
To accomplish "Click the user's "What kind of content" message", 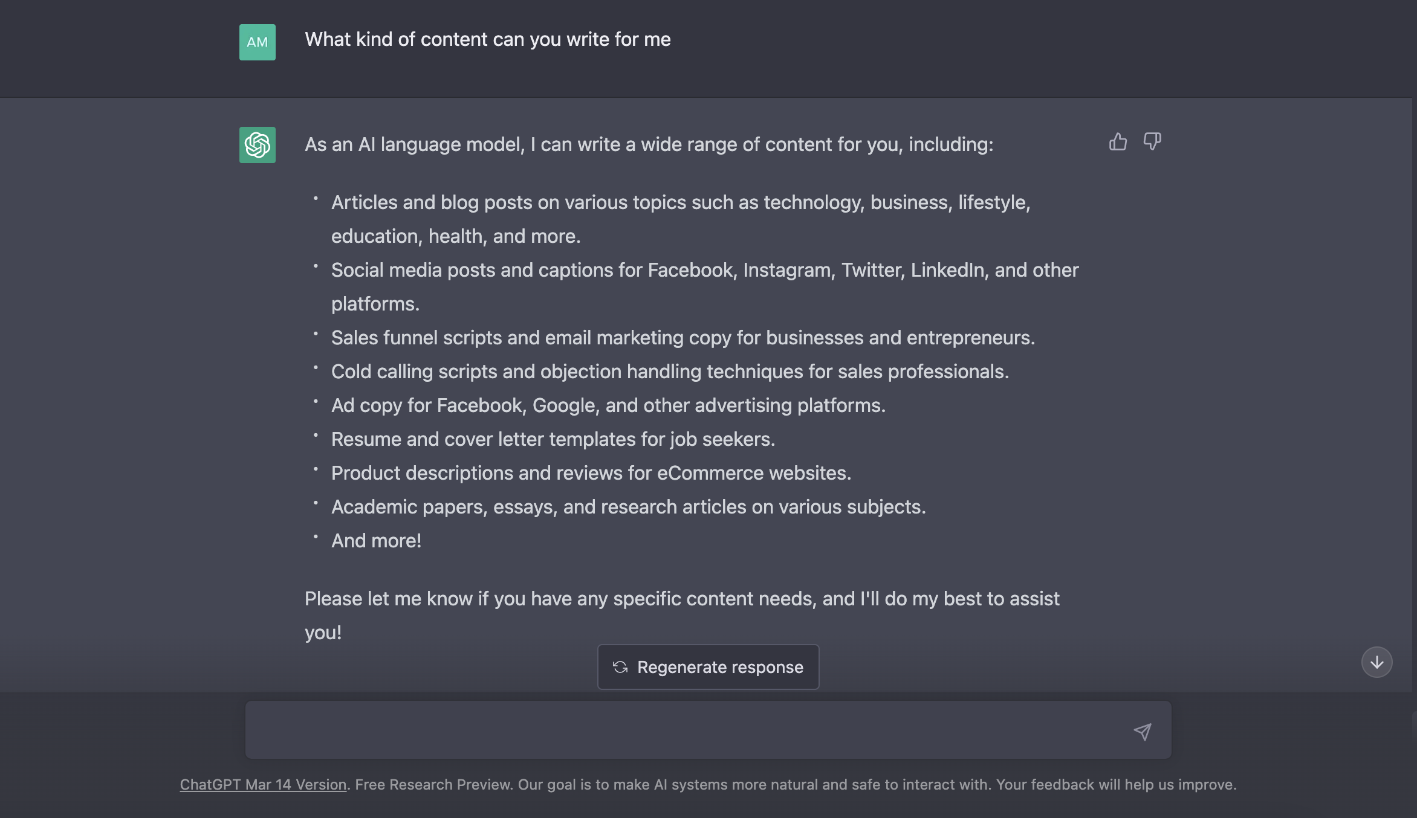I will tap(487, 39).
